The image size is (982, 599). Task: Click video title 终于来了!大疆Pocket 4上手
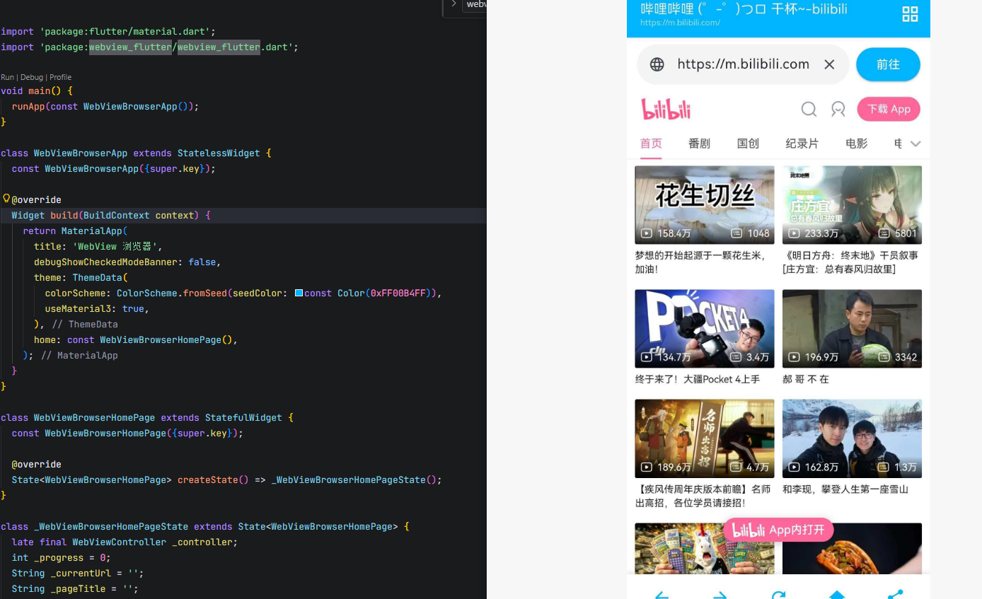point(698,379)
